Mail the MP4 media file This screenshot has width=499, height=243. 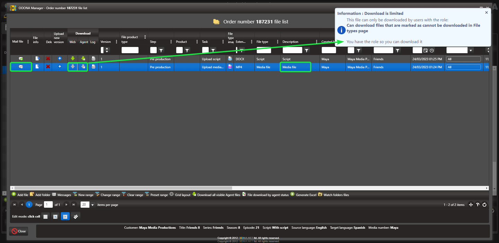[21, 67]
